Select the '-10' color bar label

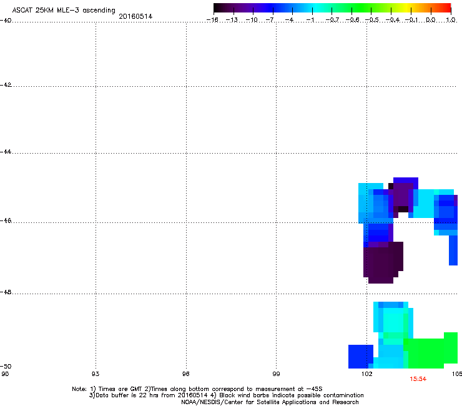(252, 20)
